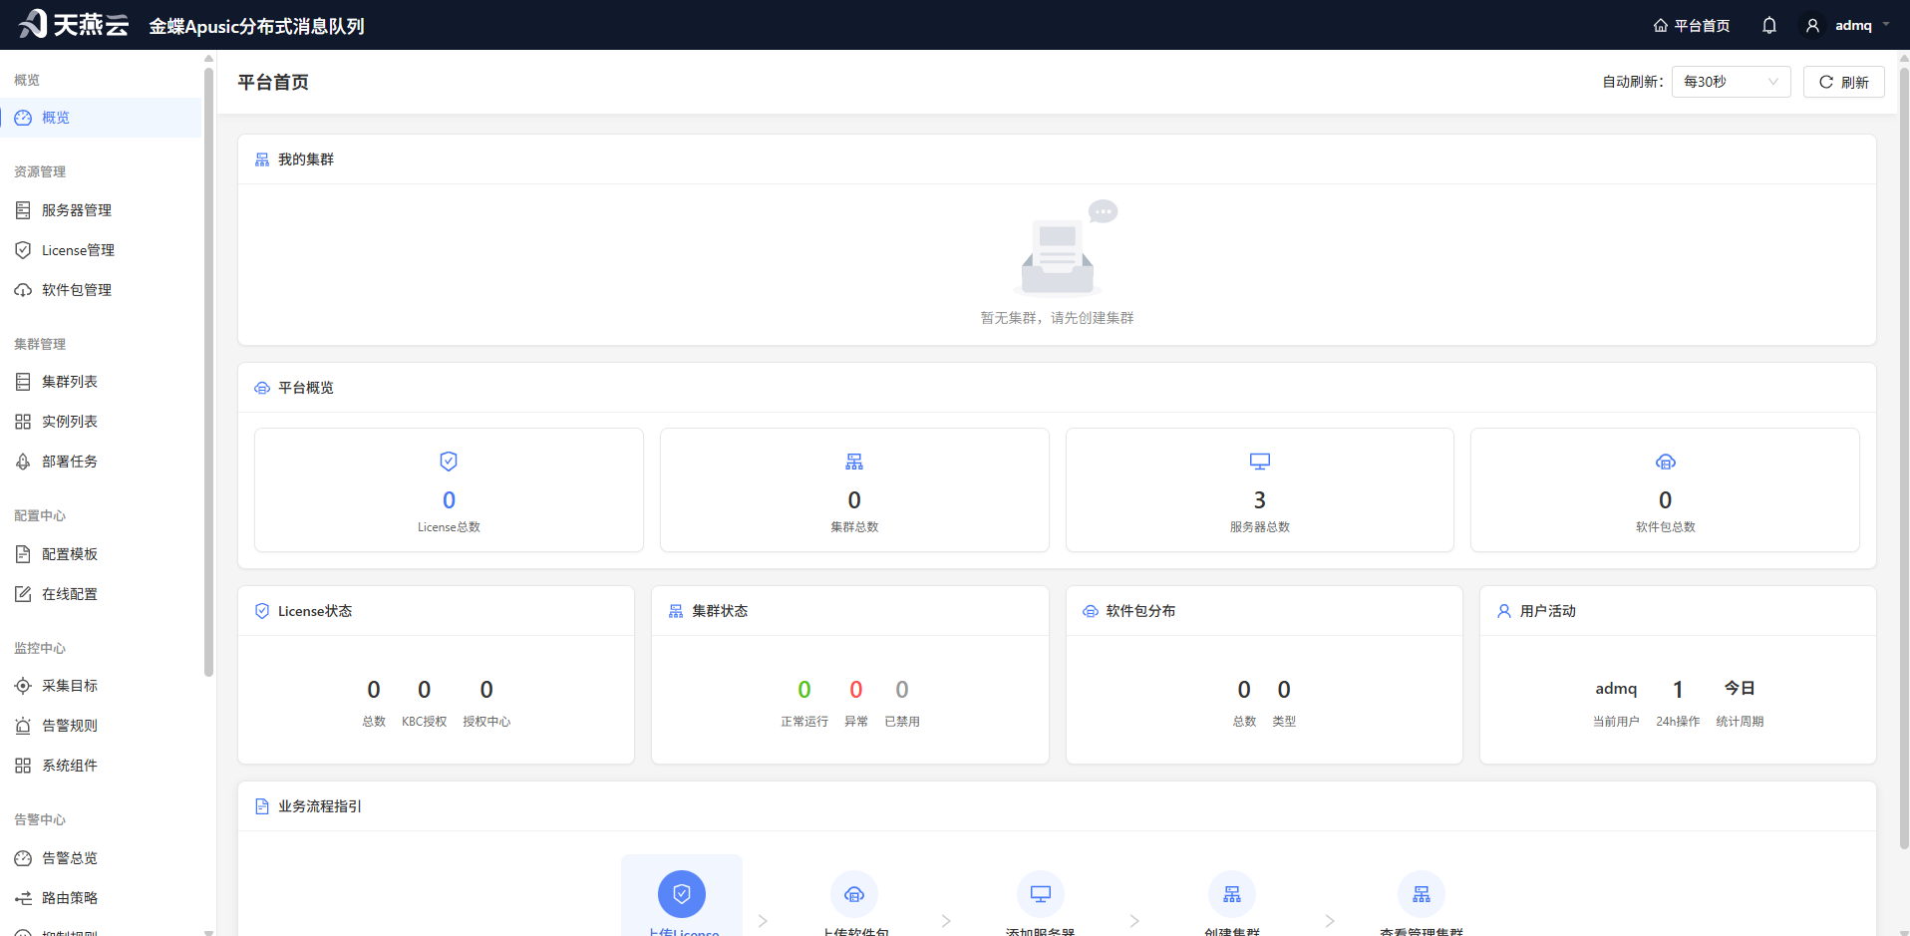Click the 已禁用 label

[902, 722]
